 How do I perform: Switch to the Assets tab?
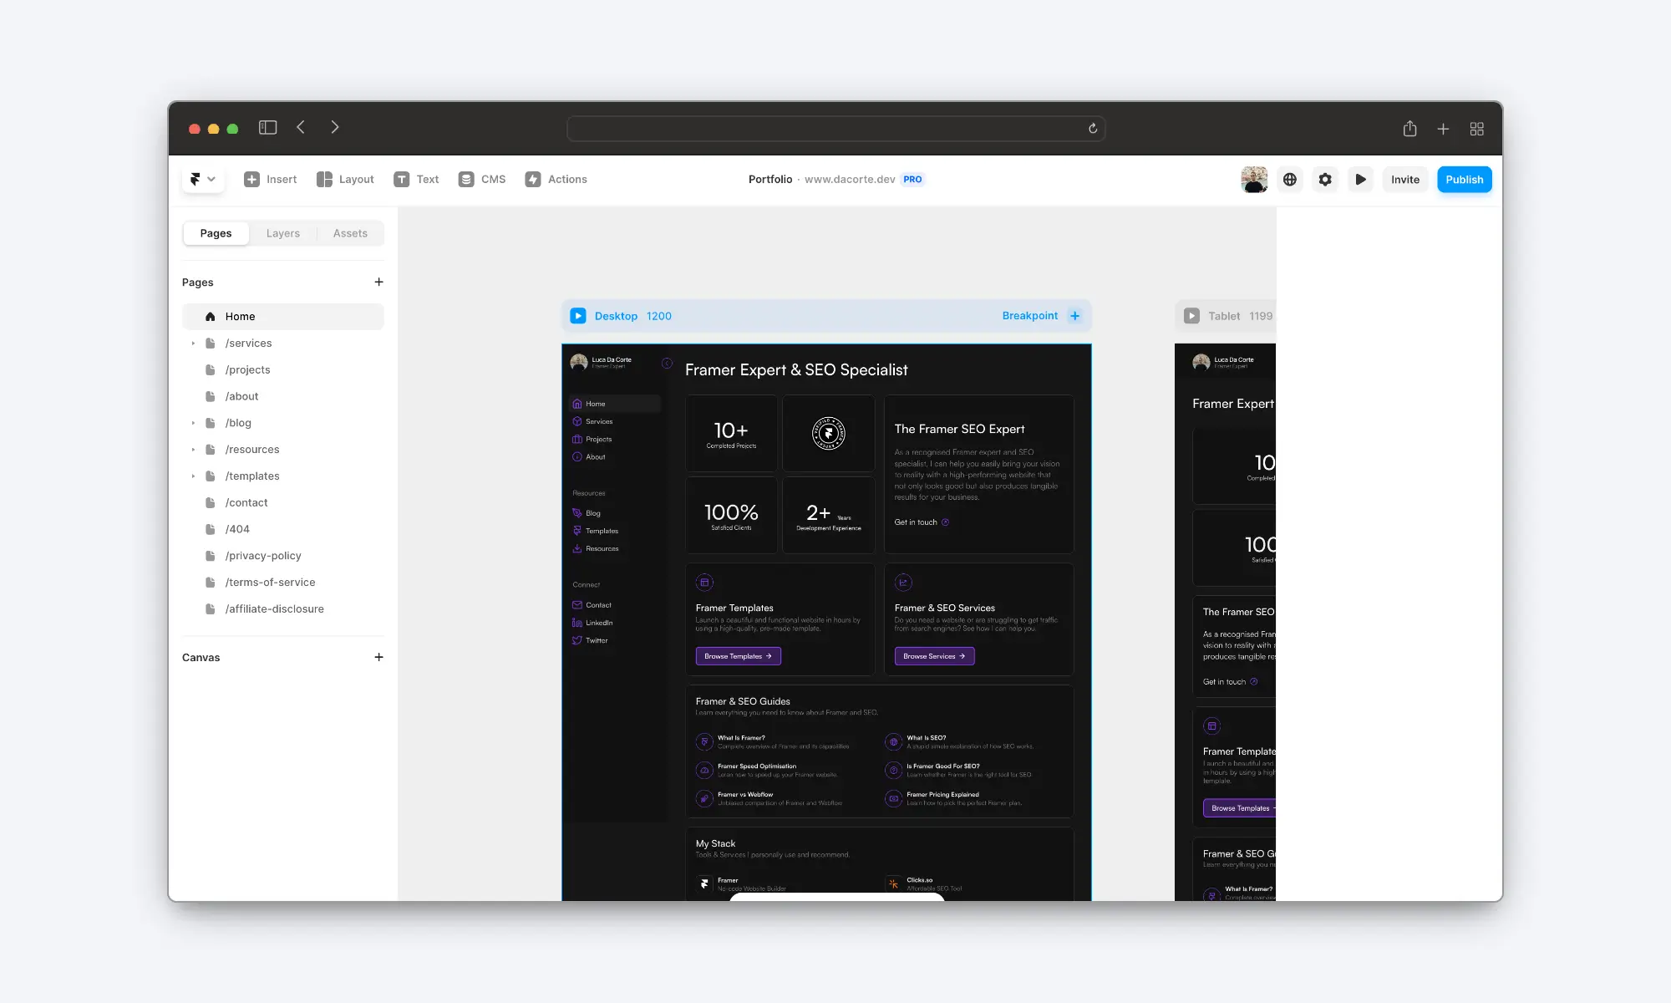click(350, 233)
